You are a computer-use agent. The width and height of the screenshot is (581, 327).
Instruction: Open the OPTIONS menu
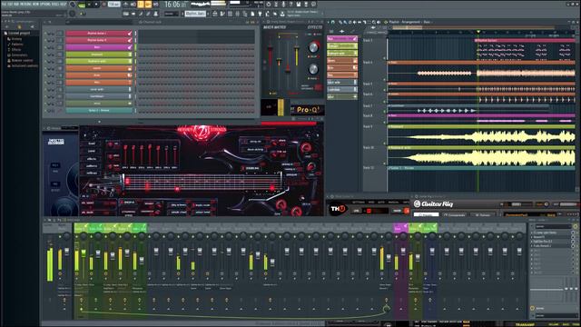45,5
